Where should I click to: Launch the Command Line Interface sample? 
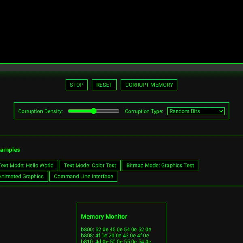pos(83,176)
